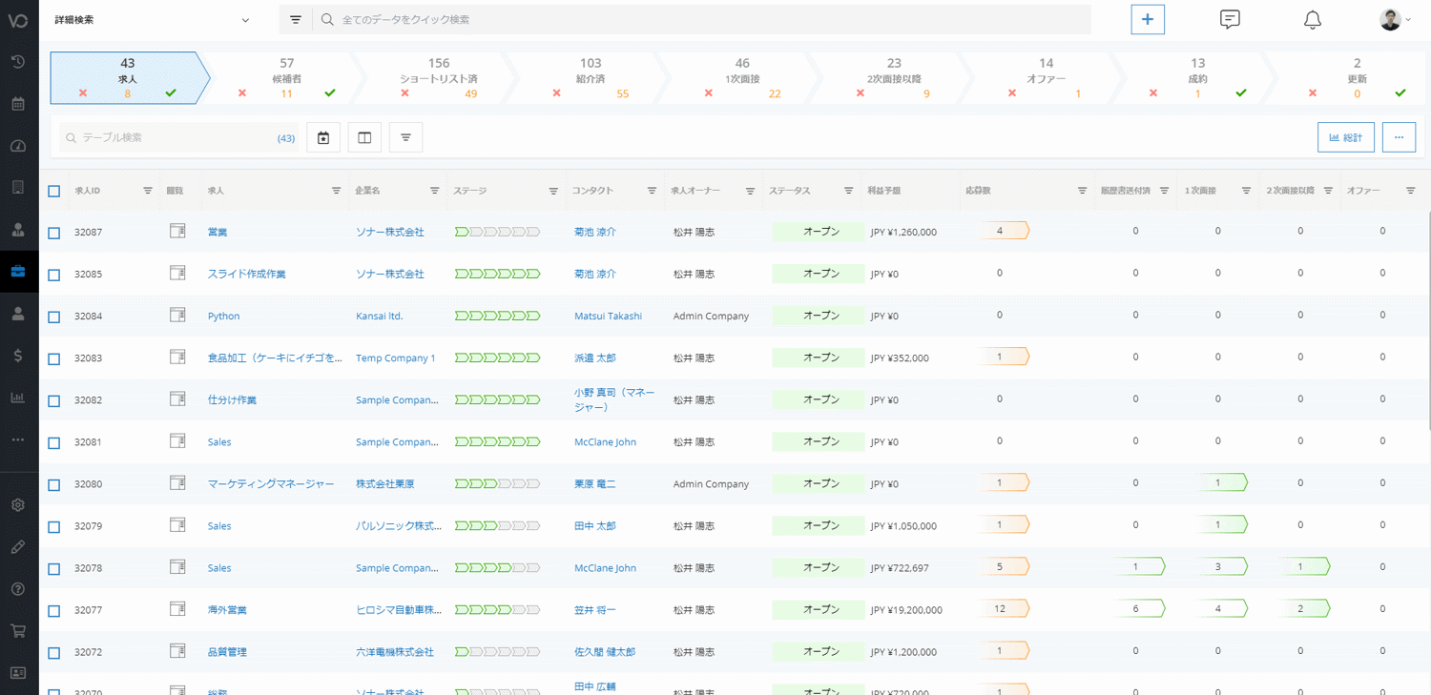Image resolution: width=1431 pixels, height=695 pixels.
Task: Expand the 詳細検索 dropdown
Action: (x=153, y=20)
